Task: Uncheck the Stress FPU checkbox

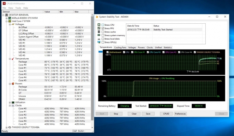Action: point(103,28)
